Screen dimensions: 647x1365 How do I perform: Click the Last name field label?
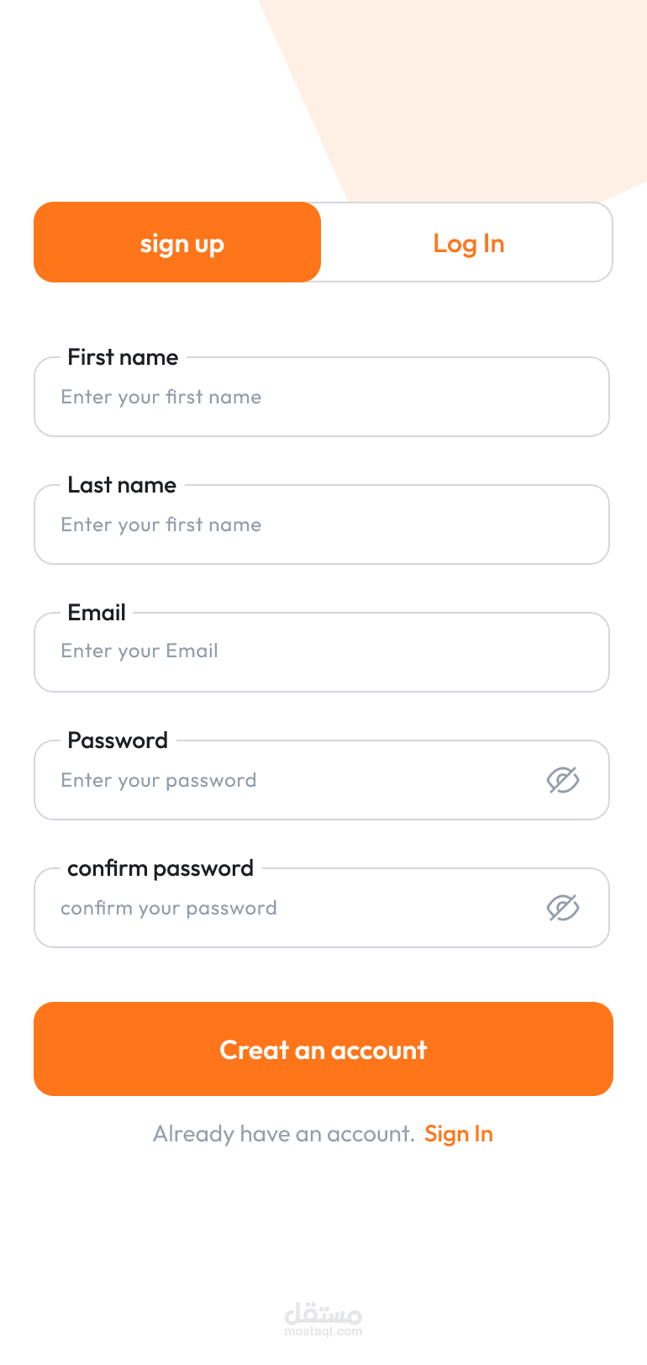point(122,485)
